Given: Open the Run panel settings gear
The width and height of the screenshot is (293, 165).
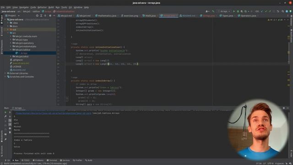Looking at the screenshot, I should pyautogui.click(x=284, y=108).
